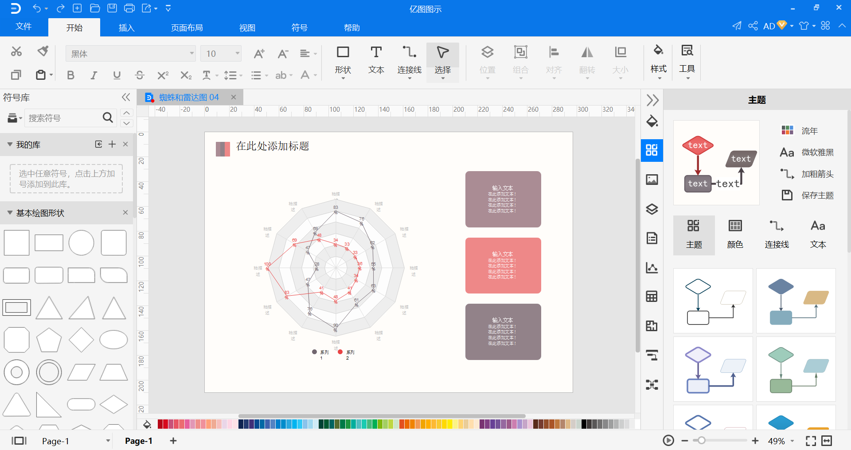
Task: Switch to the 插入 ribbon tab
Action: (126, 27)
